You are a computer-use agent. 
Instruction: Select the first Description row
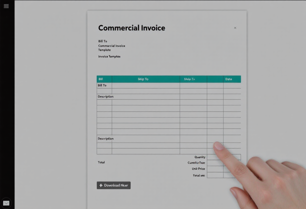[105, 96]
